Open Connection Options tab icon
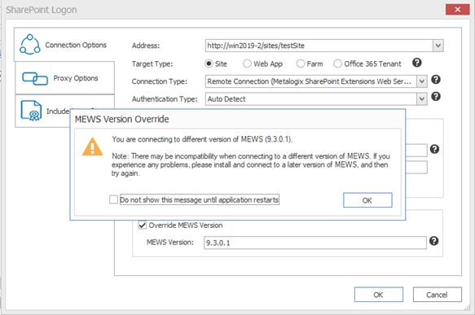Viewport: 475px width, 315px height. click(x=29, y=45)
